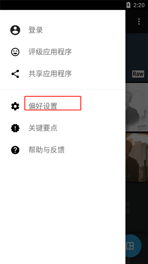This screenshot has width=148, height=264.
Task: Tap the blue collage floating button
Action: pyautogui.click(x=134, y=246)
